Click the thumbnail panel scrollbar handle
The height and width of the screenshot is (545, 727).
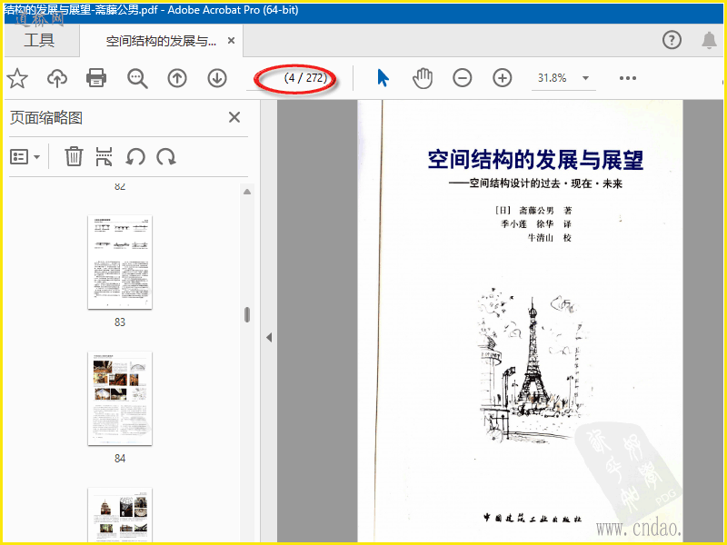click(247, 314)
